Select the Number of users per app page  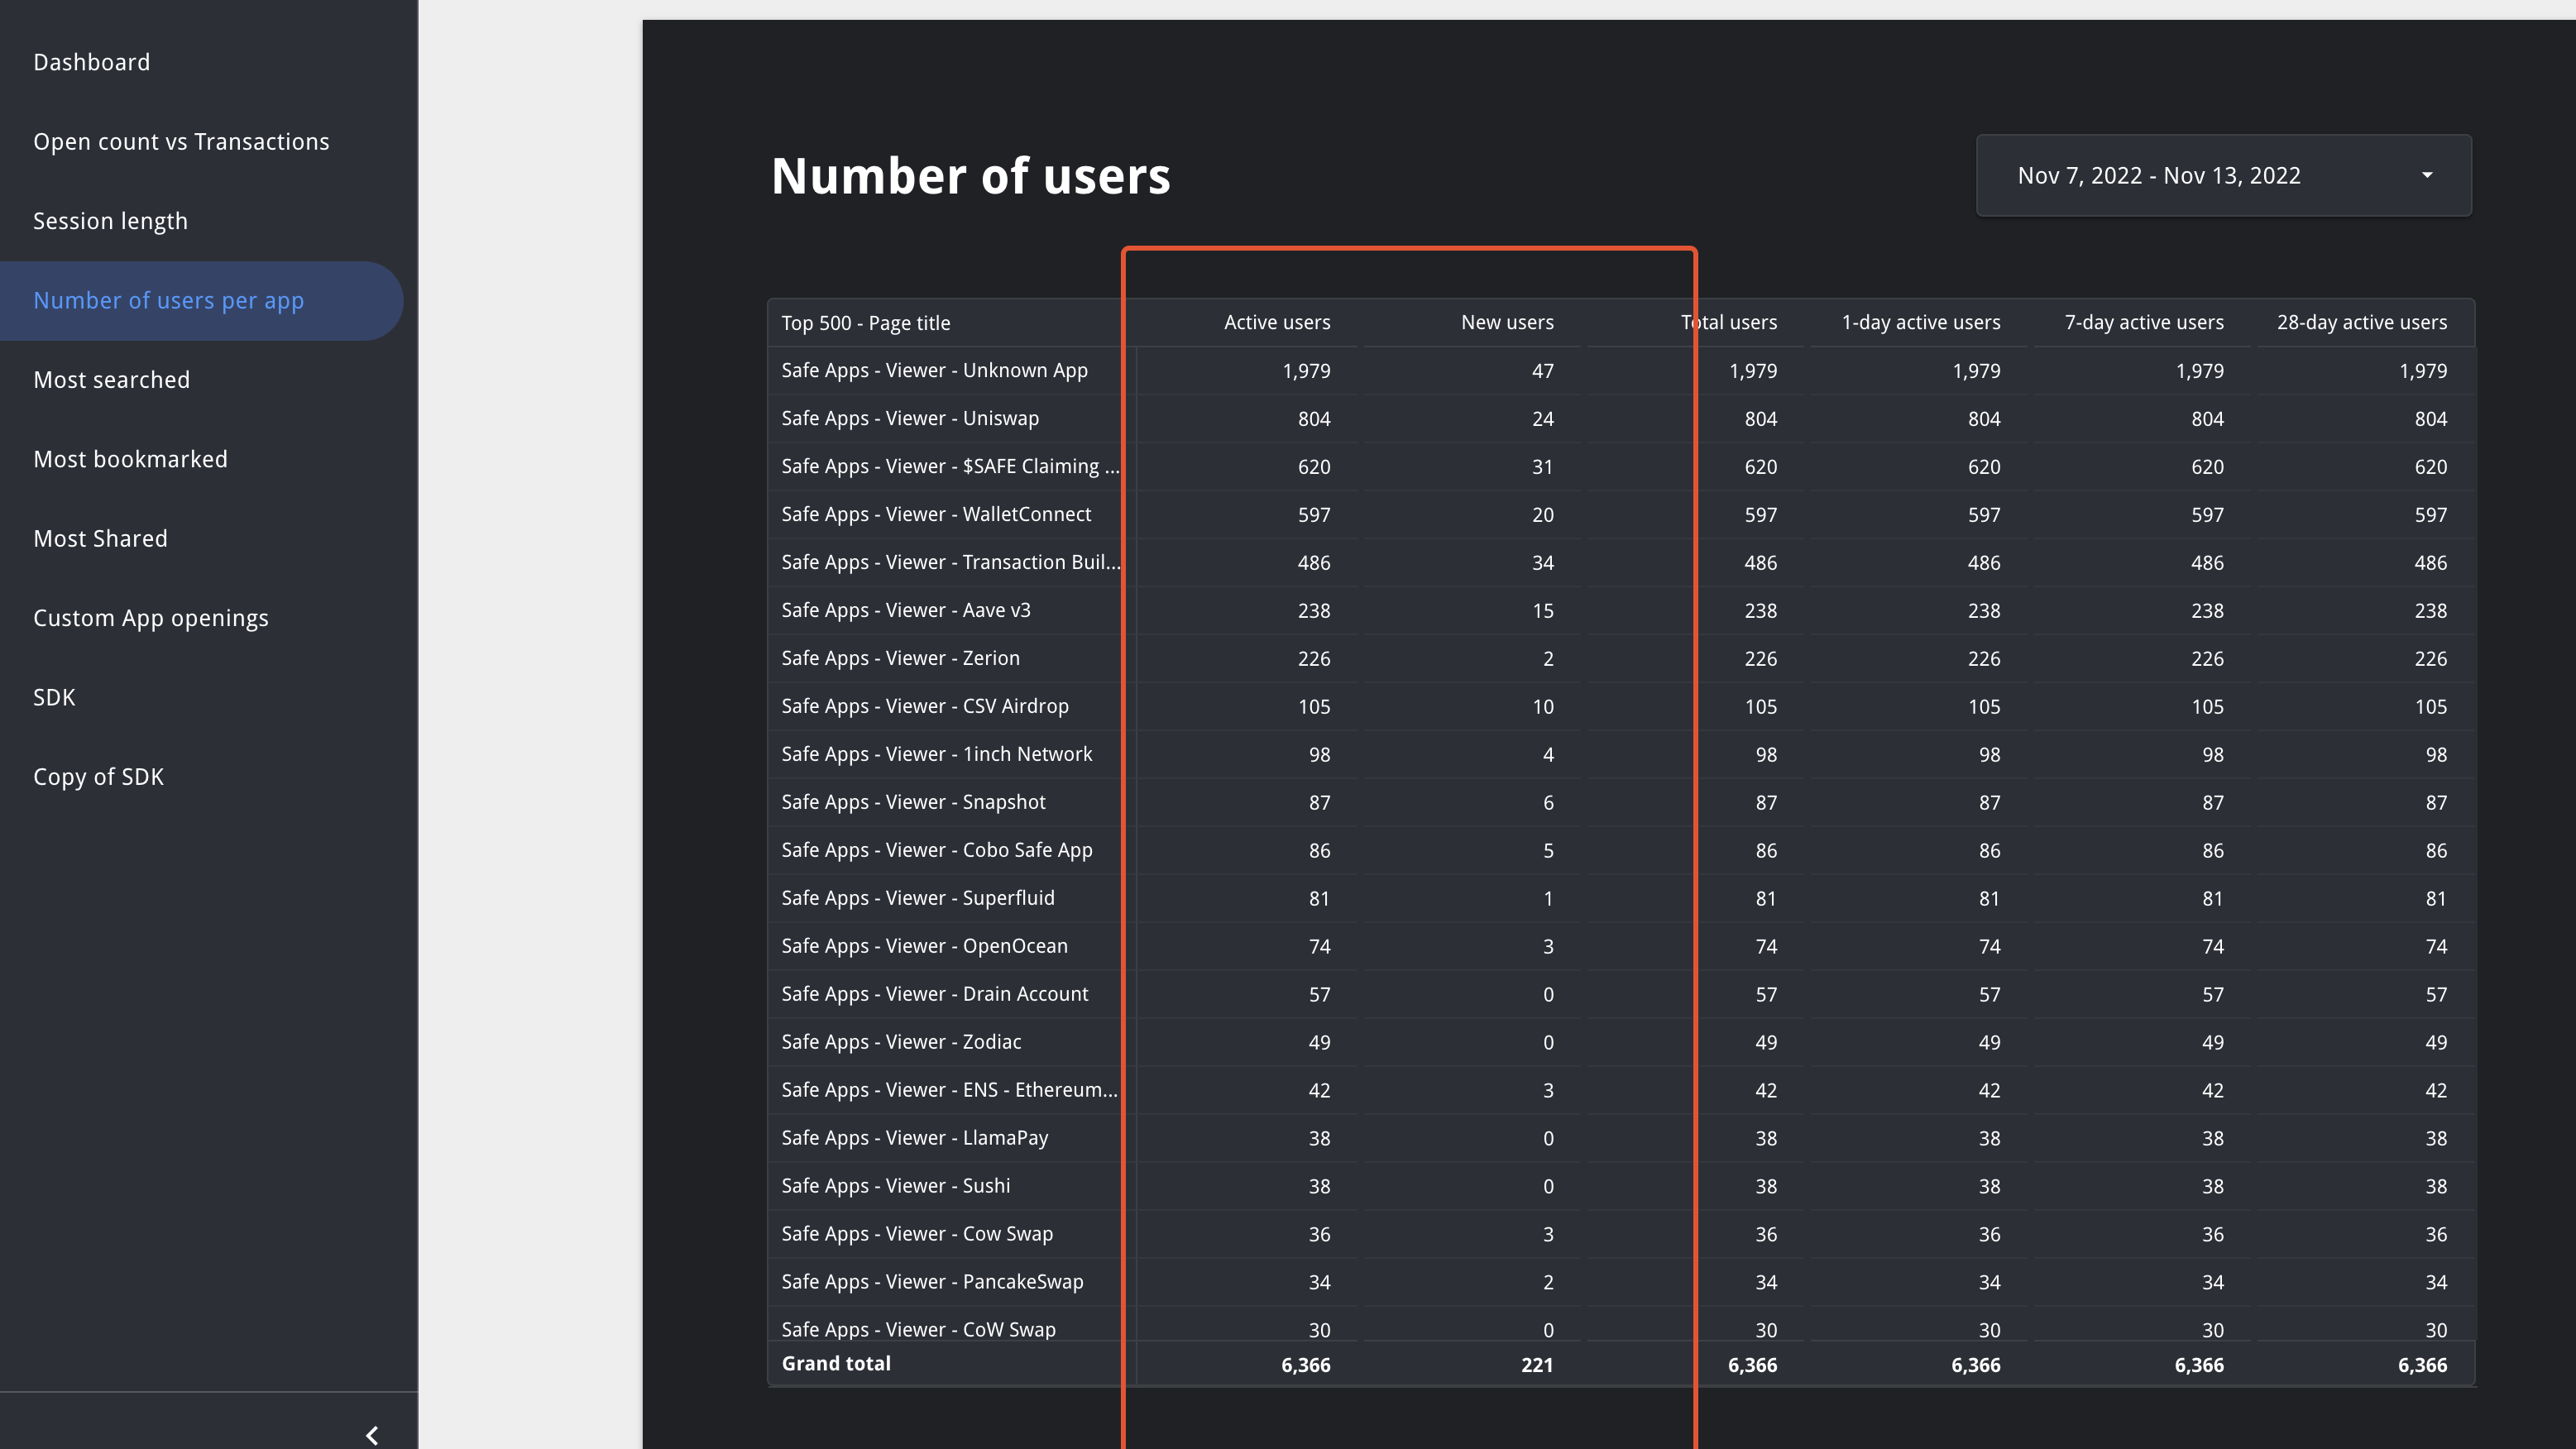[168, 300]
